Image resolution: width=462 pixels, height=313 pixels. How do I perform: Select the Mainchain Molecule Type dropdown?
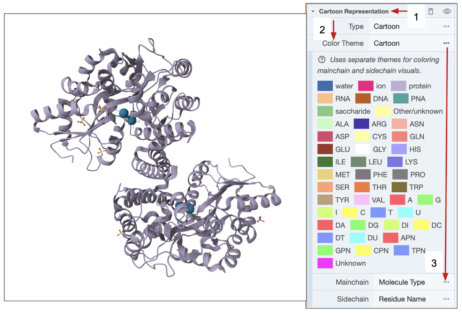pyautogui.click(x=405, y=282)
